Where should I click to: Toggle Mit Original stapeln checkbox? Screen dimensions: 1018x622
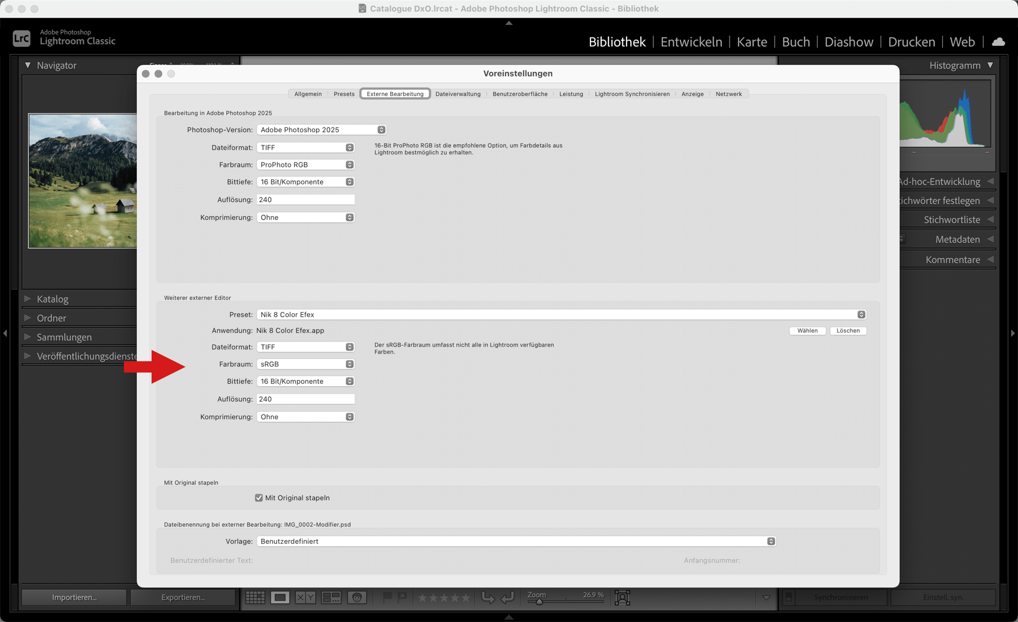click(258, 498)
